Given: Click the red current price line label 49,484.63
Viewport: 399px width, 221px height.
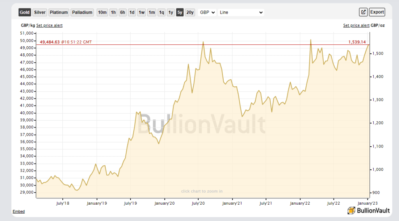Looking at the screenshot, I should click(x=49, y=42).
